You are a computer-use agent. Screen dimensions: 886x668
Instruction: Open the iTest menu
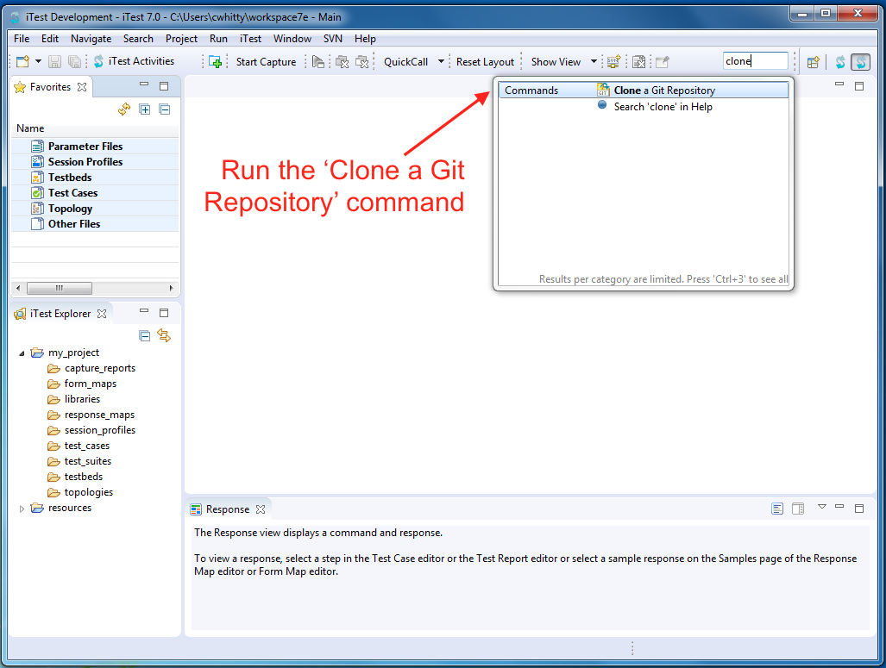coord(250,39)
